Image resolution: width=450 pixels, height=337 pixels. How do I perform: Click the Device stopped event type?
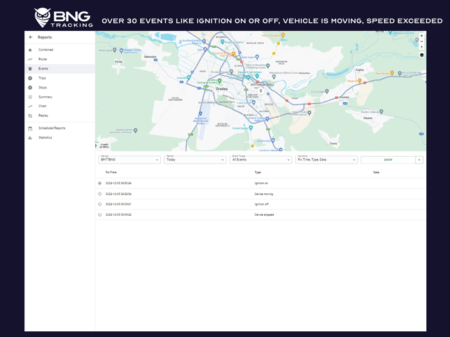pyautogui.click(x=264, y=214)
